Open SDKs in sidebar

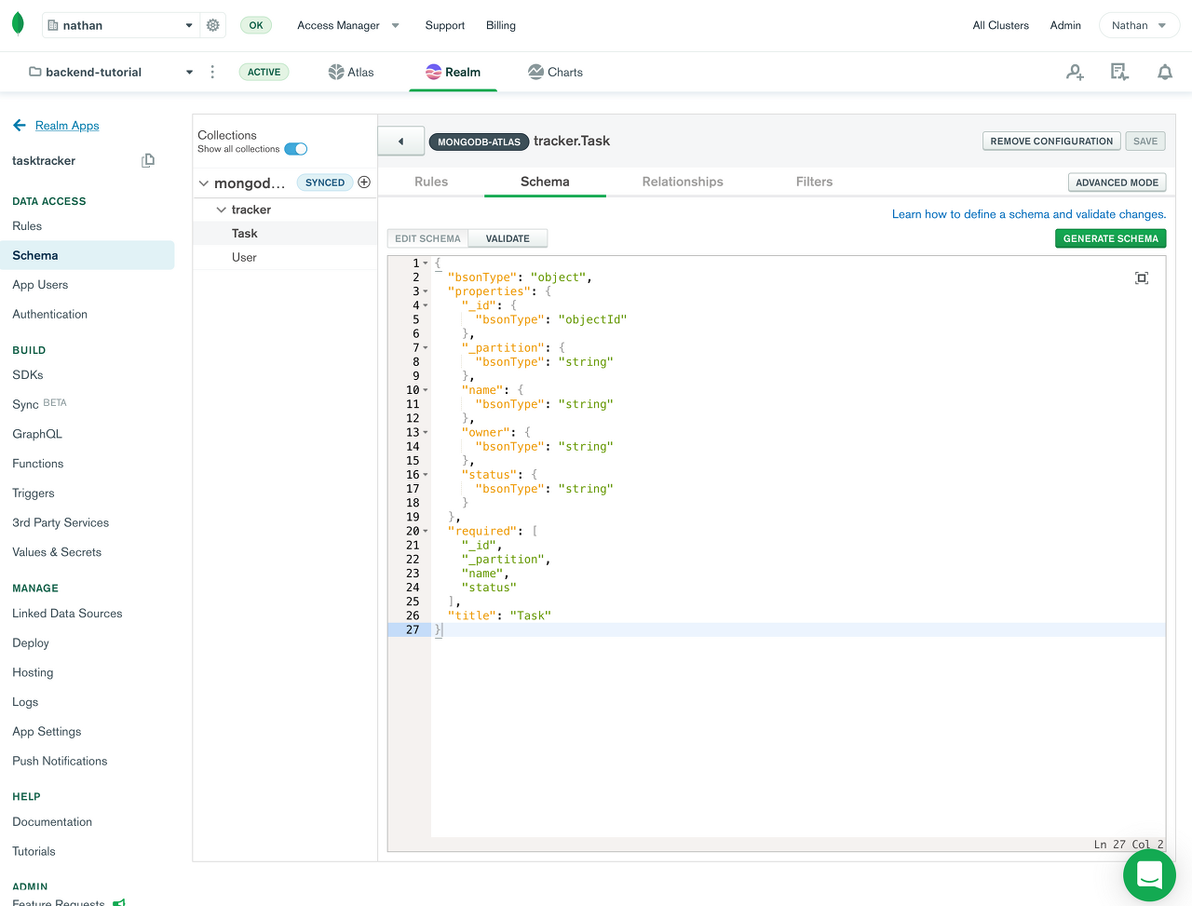[28, 375]
